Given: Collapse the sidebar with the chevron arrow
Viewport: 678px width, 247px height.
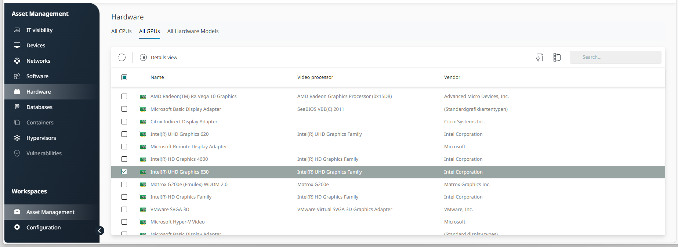Looking at the screenshot, I should pos(99,230).
